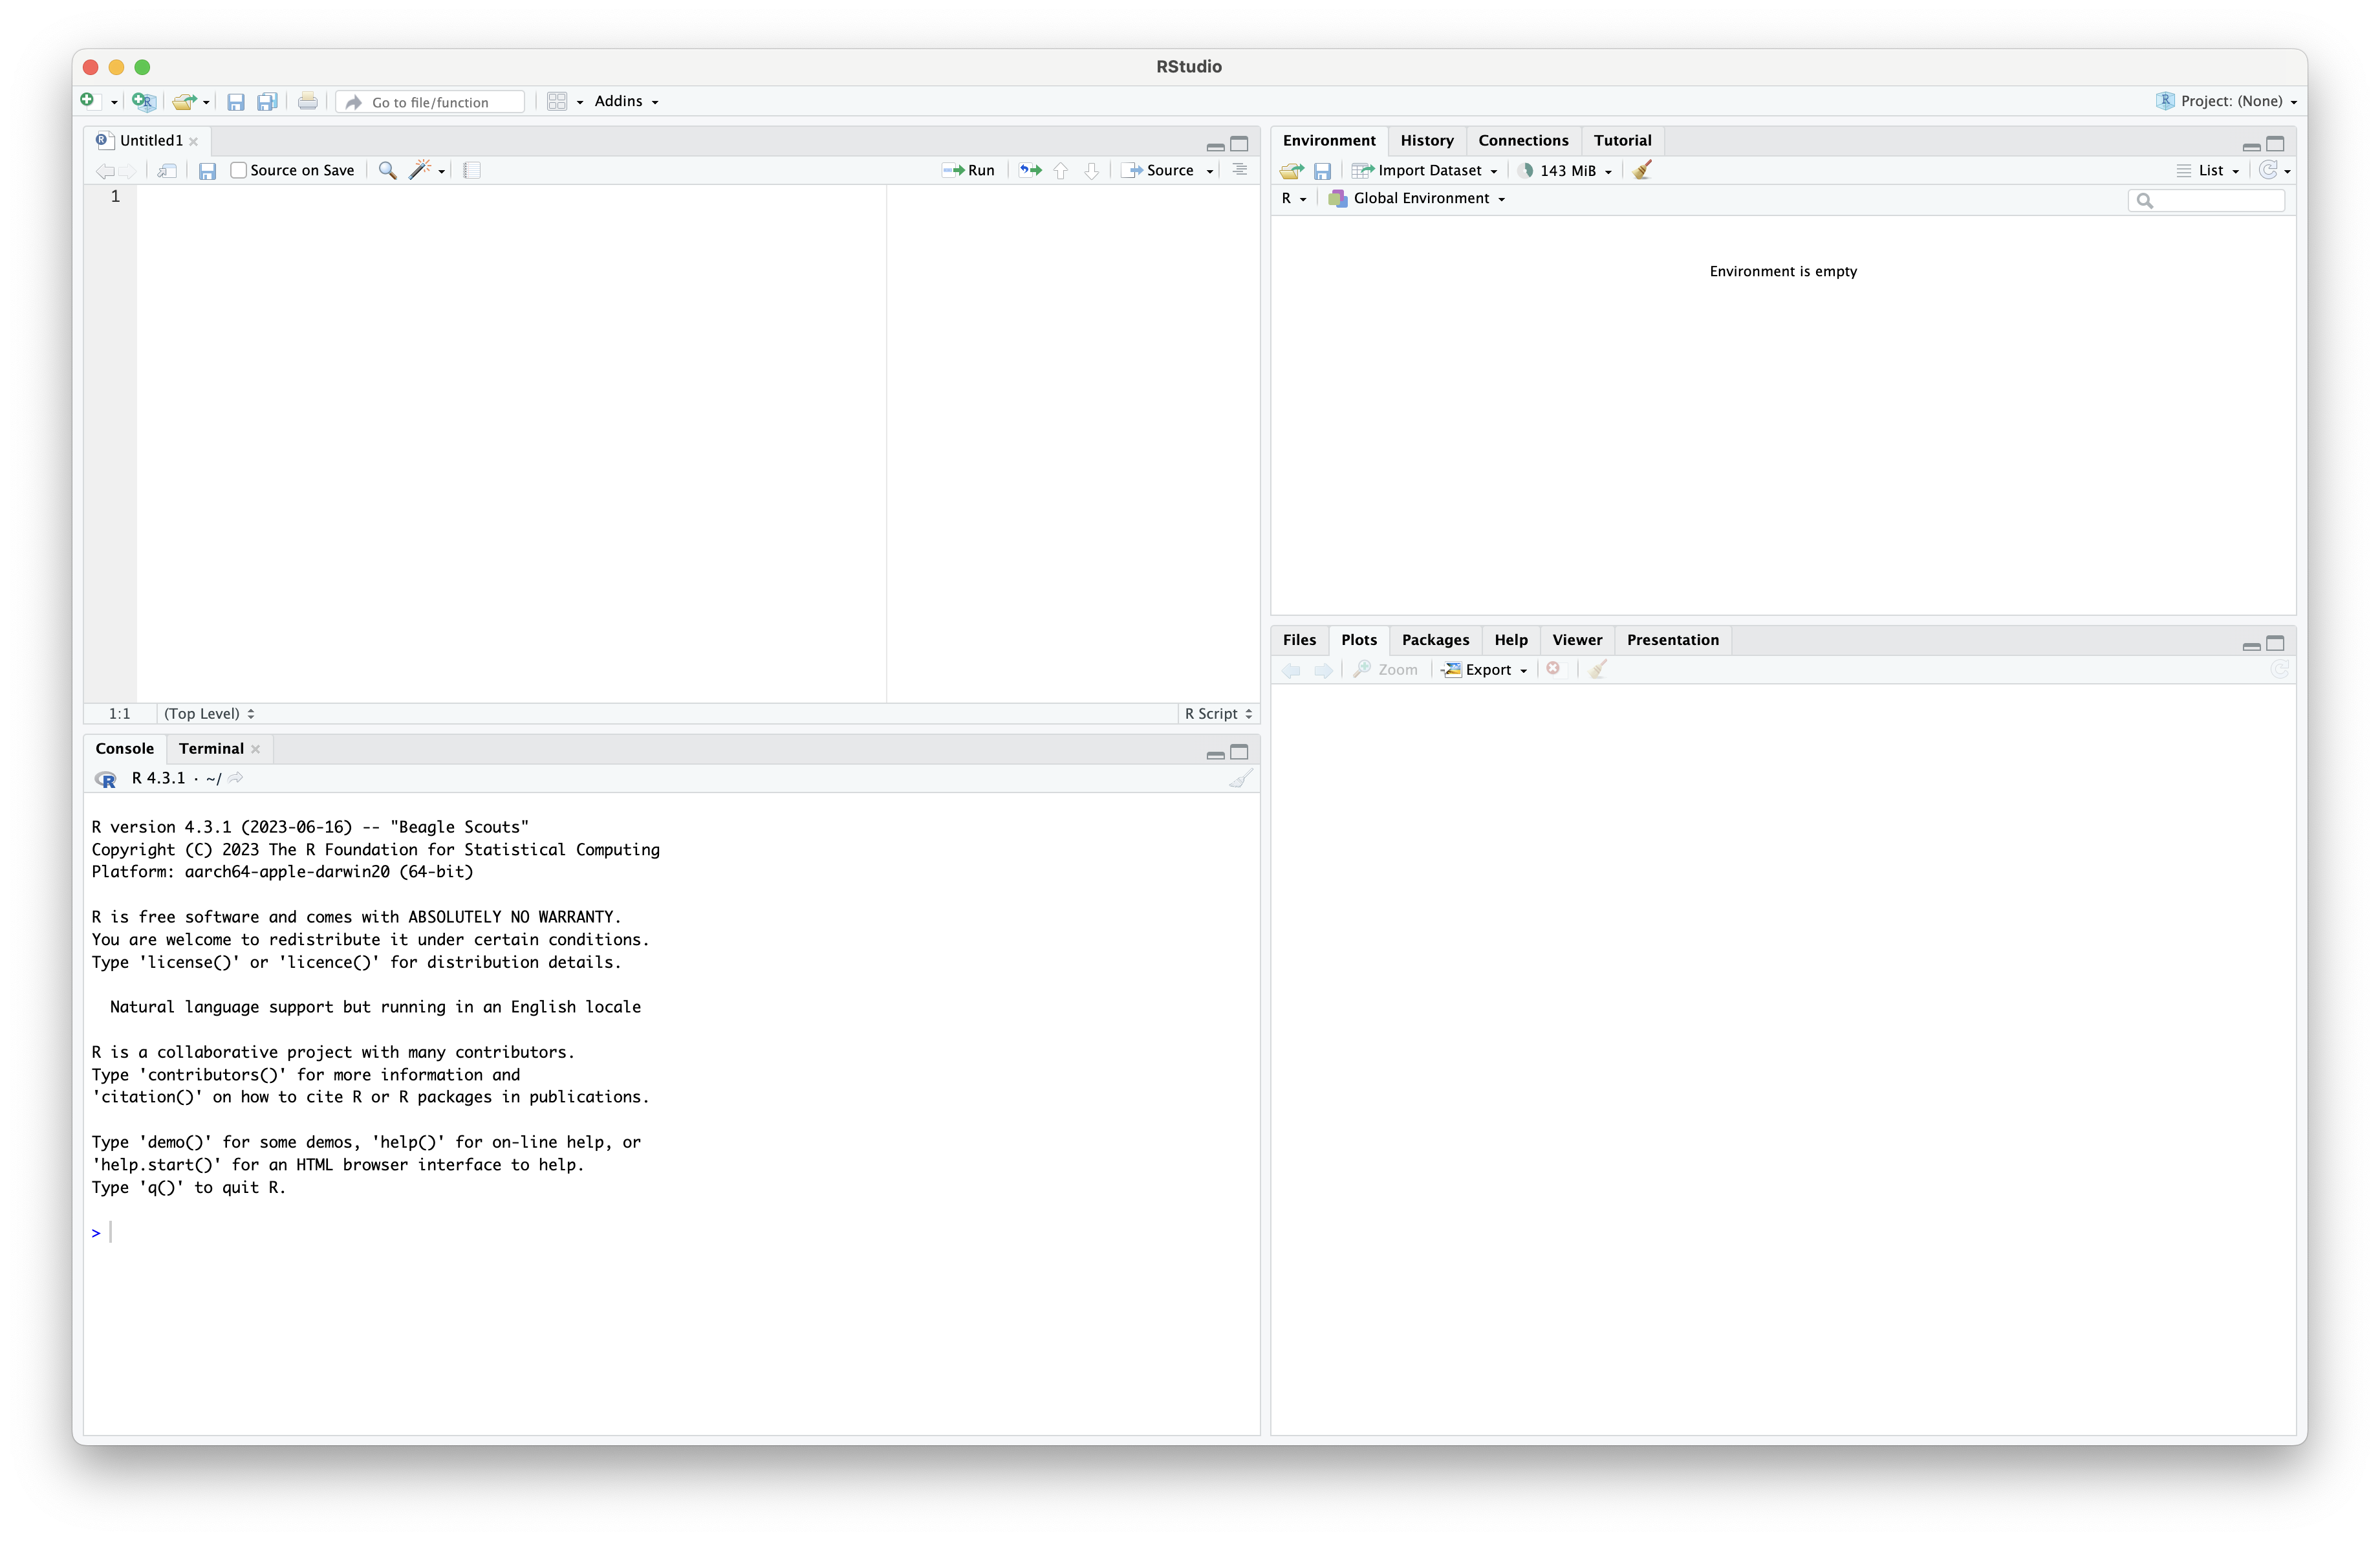Open the 143 MiB memory usage menu
2380x1541 pixels.
point(1565,171)
